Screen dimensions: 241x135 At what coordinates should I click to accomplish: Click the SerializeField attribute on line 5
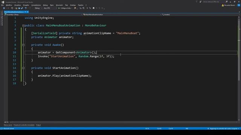(44, 33)
